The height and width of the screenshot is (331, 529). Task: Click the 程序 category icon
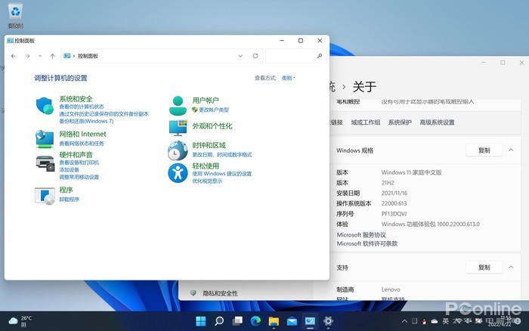(45, 194)
